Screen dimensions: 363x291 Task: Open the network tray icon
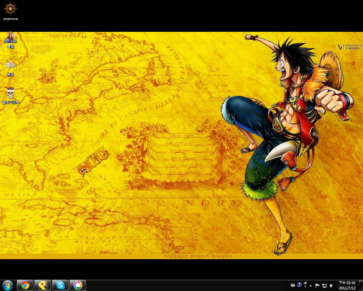click(x=325, y=285)
